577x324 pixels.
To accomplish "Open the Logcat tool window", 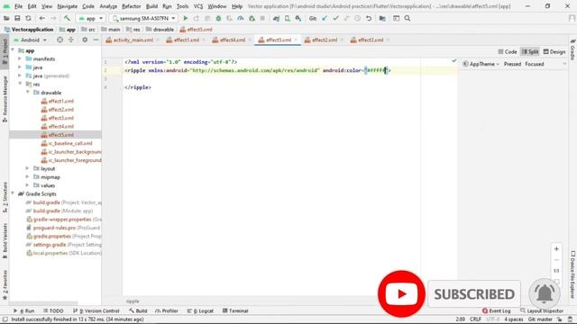I will click(200, 310).
